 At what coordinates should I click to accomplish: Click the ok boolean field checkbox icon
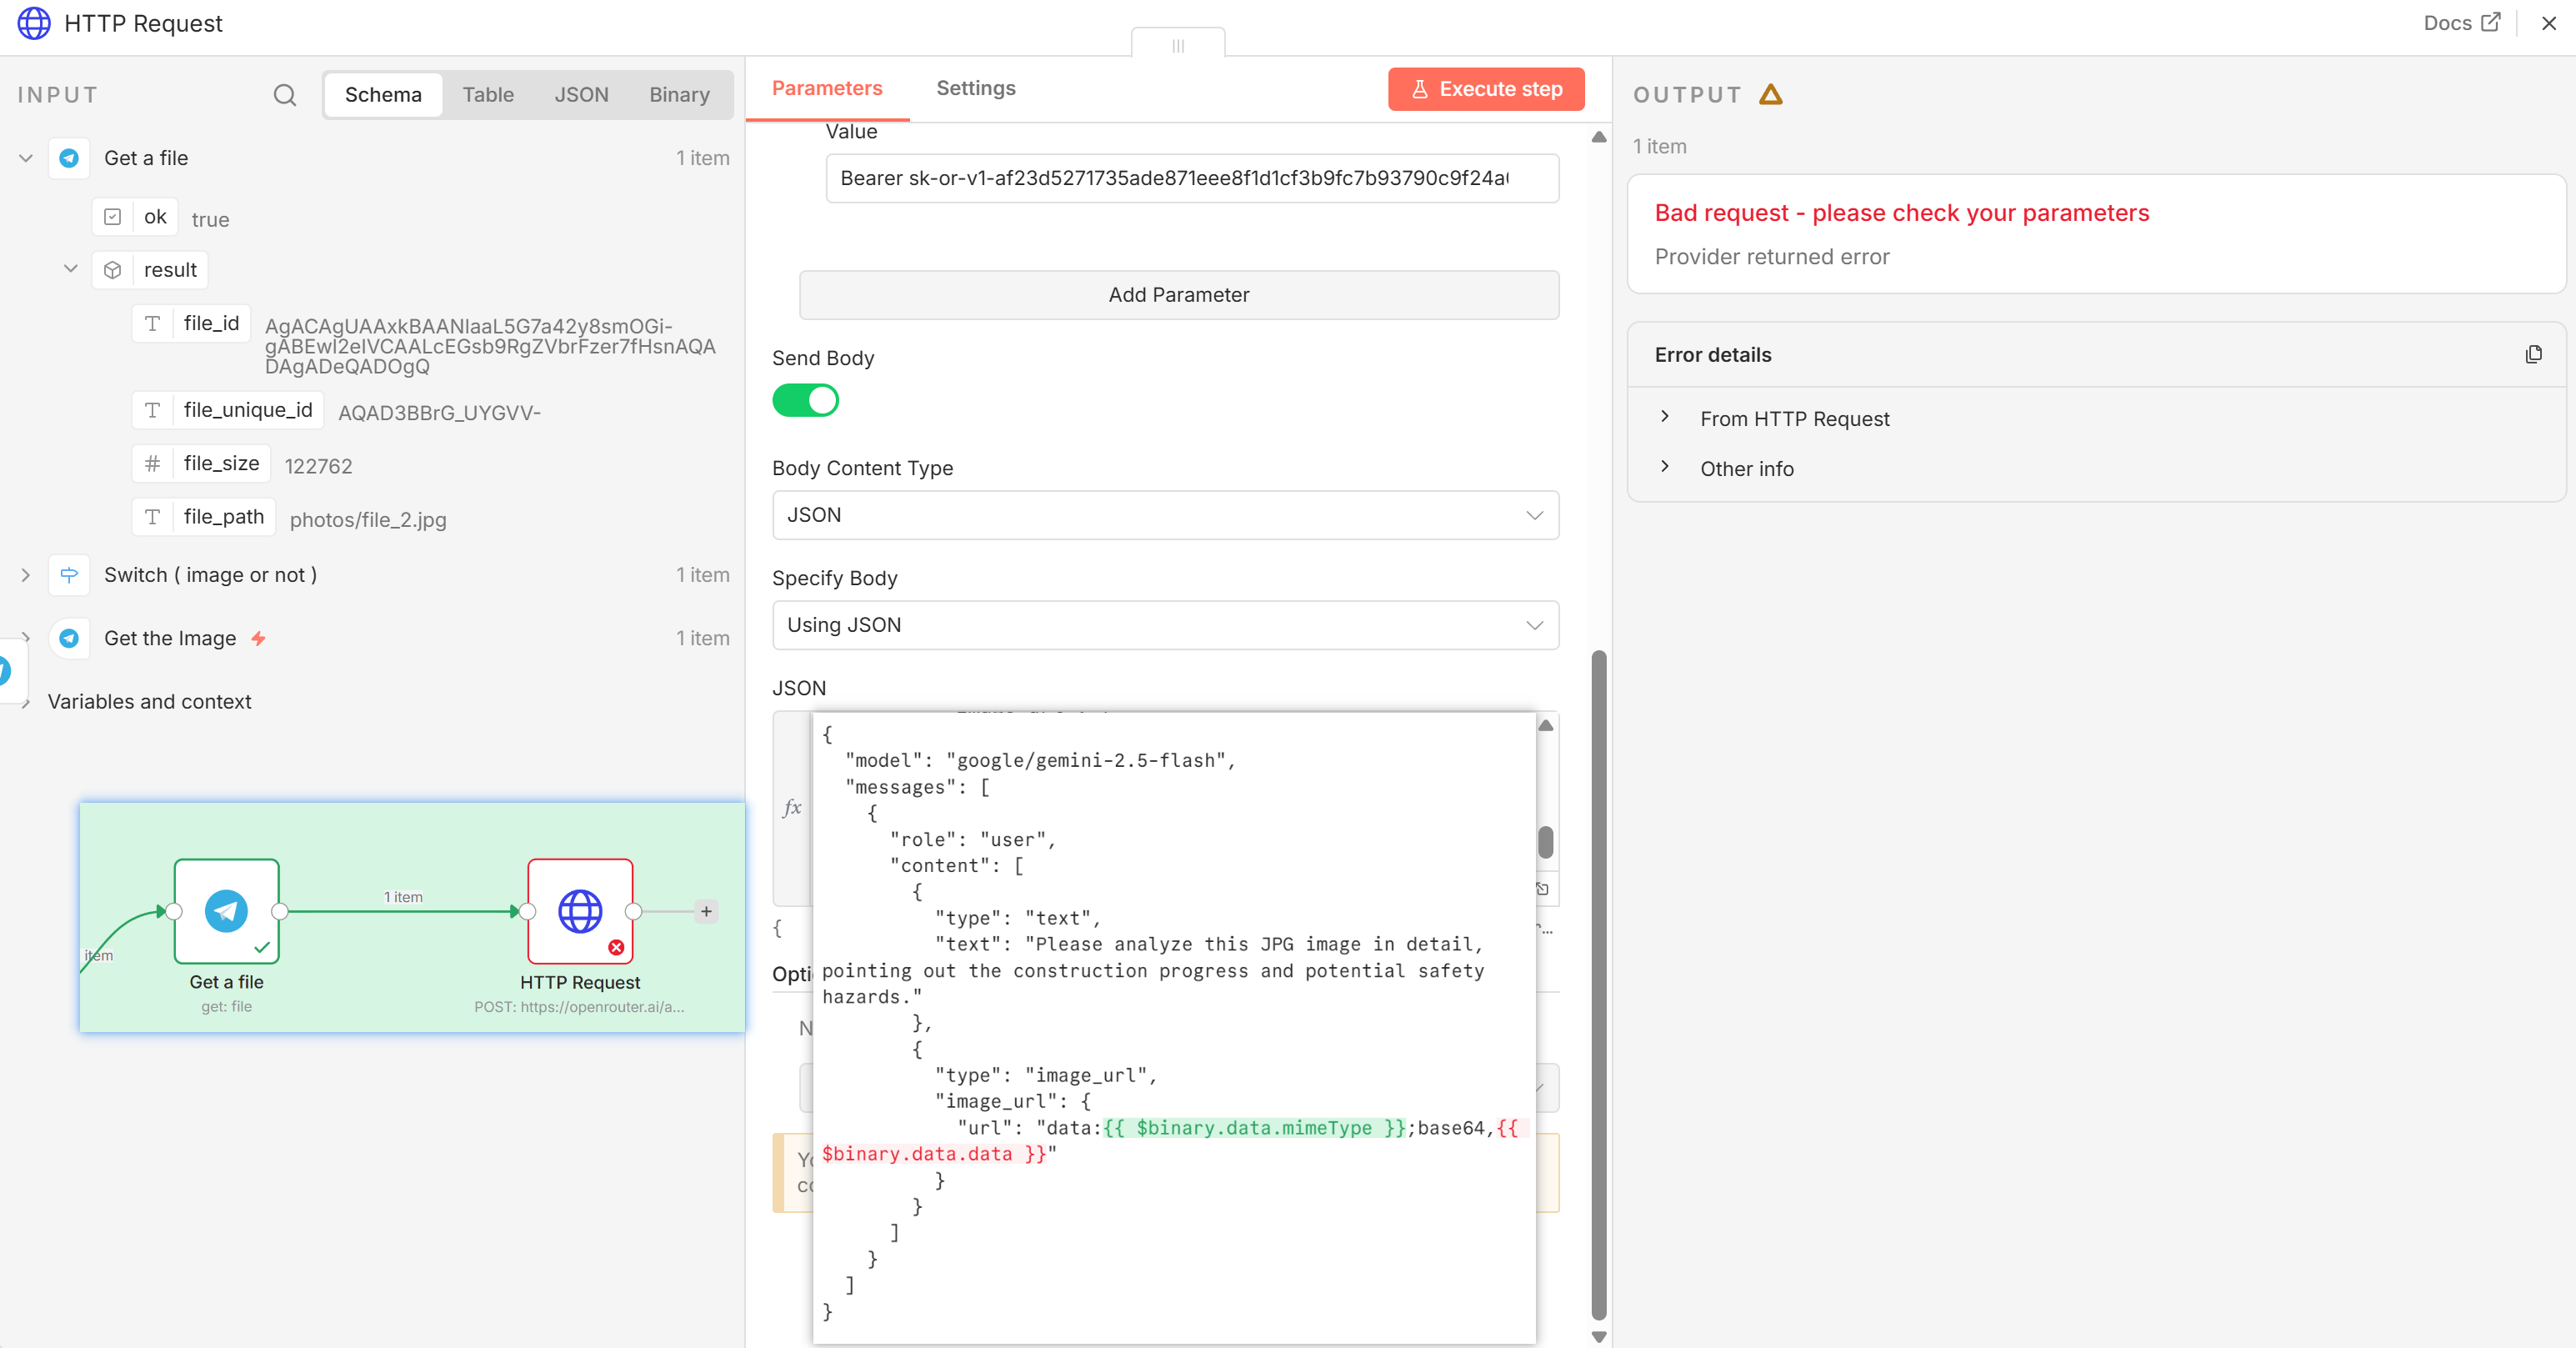click(113, 217)
